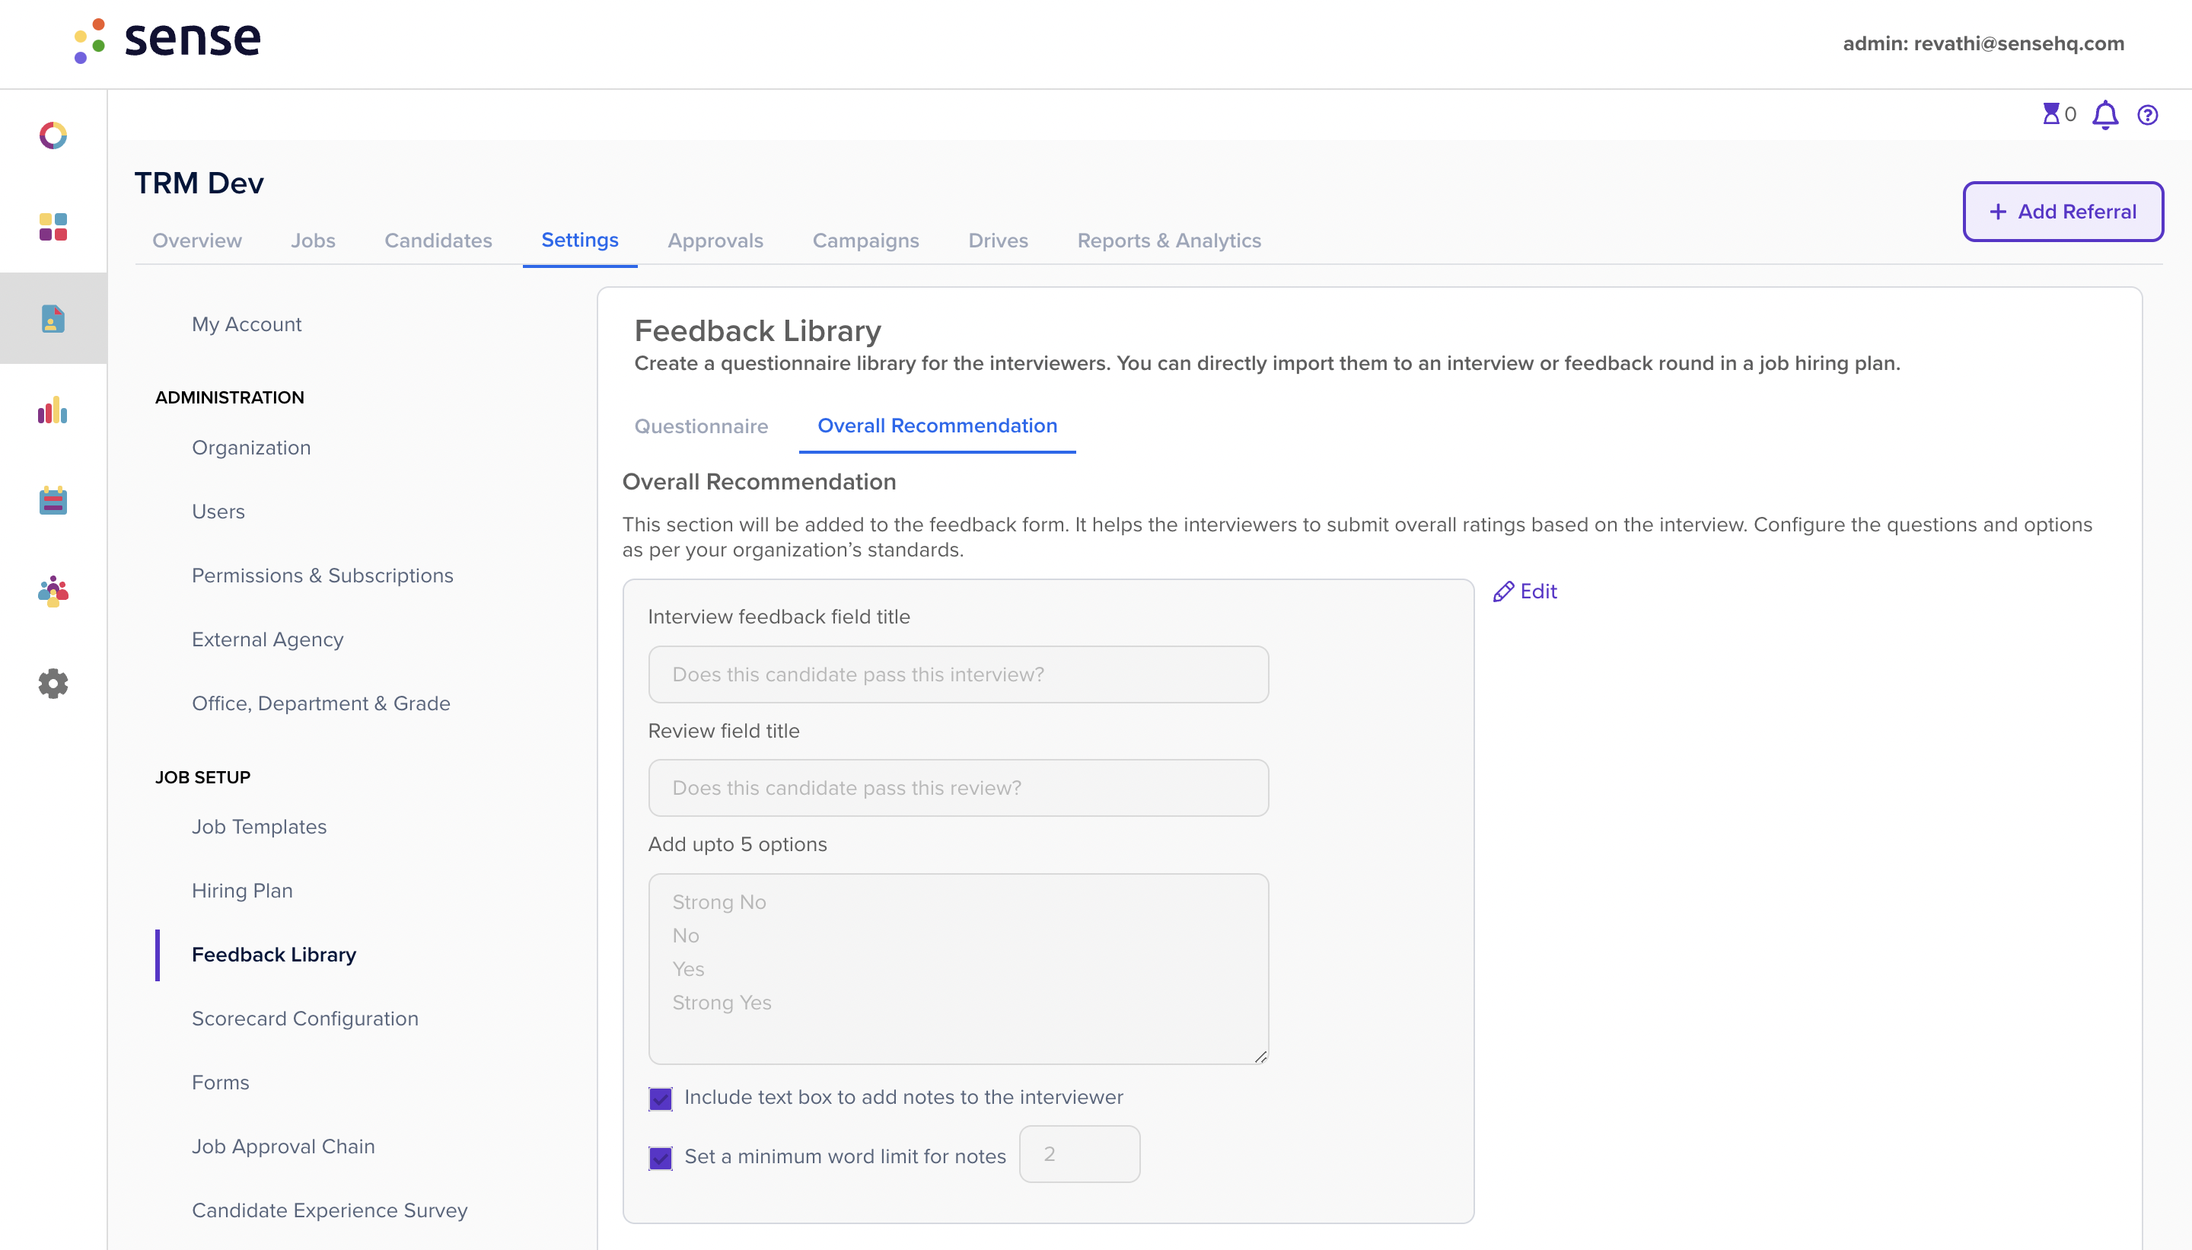
Task: Toggle 'Include text box to add notes' checkbox
Action: (660, 1098)
